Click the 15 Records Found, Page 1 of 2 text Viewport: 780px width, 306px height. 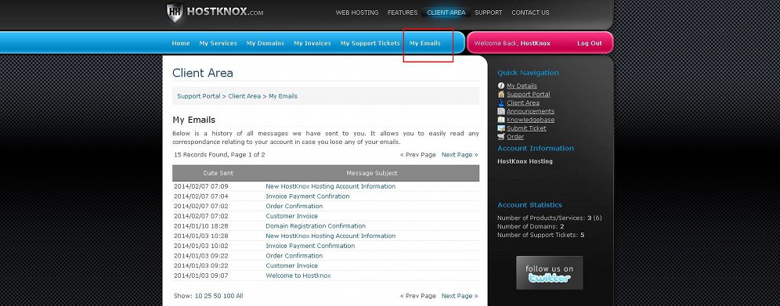219,155
